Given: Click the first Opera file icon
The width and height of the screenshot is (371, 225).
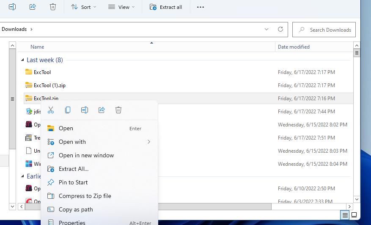Looking at the screenshot, I should click(x=29, y=124).
